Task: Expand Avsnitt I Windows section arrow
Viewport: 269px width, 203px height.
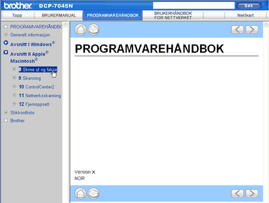Action: (6, 43)
